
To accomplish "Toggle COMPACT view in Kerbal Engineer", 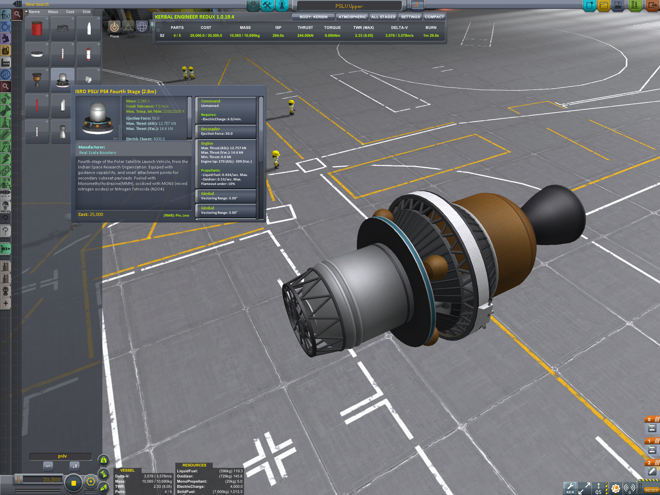I will pyautogui.click(x=434, y=17).
